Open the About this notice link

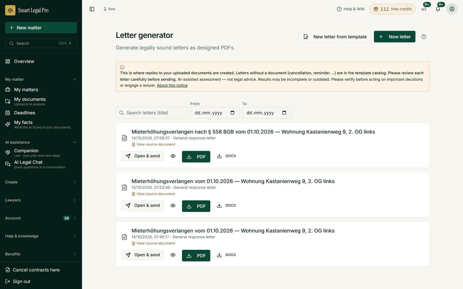(x=172, y=86)
